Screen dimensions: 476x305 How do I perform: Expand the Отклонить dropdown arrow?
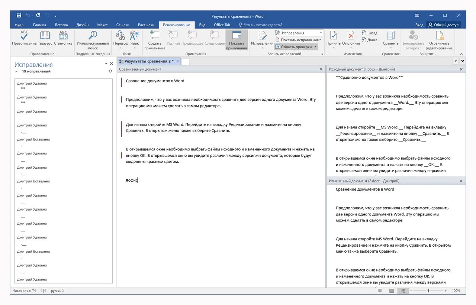pyautogui.click(x=351, y=48)
